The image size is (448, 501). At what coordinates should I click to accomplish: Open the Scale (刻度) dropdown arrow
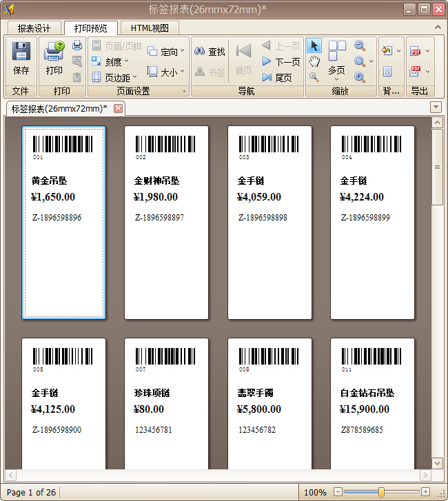click(x=127, y=61)
